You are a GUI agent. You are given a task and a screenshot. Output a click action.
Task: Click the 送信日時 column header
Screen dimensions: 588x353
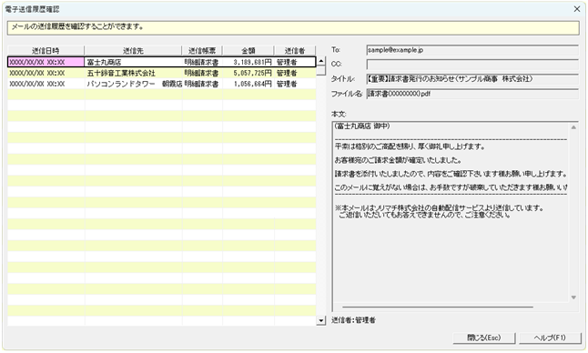46,51
